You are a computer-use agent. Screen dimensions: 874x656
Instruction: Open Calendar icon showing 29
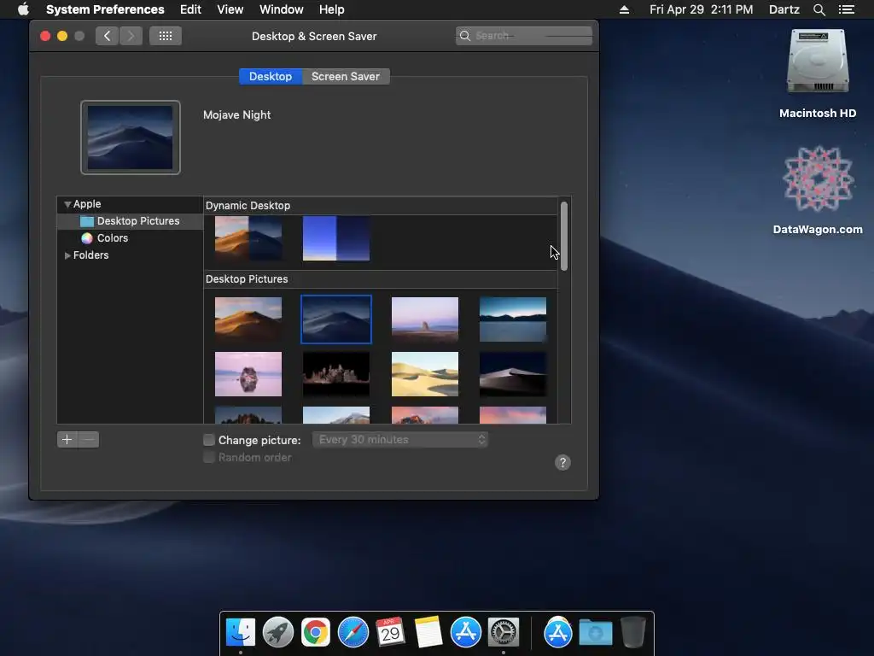pos(390,633)
